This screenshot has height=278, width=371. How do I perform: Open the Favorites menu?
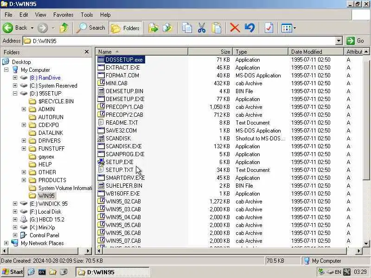pyautogui.click(x=63, y=15)
